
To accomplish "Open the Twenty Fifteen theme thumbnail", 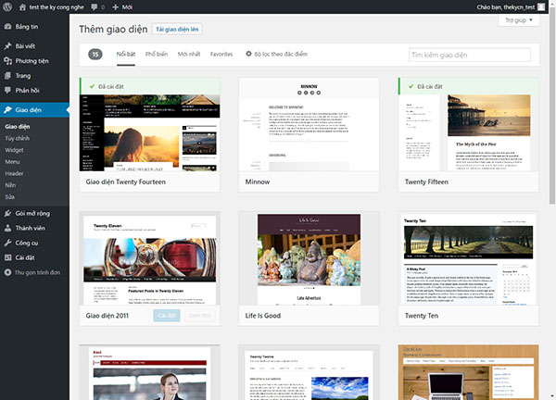I will (468, 132).
